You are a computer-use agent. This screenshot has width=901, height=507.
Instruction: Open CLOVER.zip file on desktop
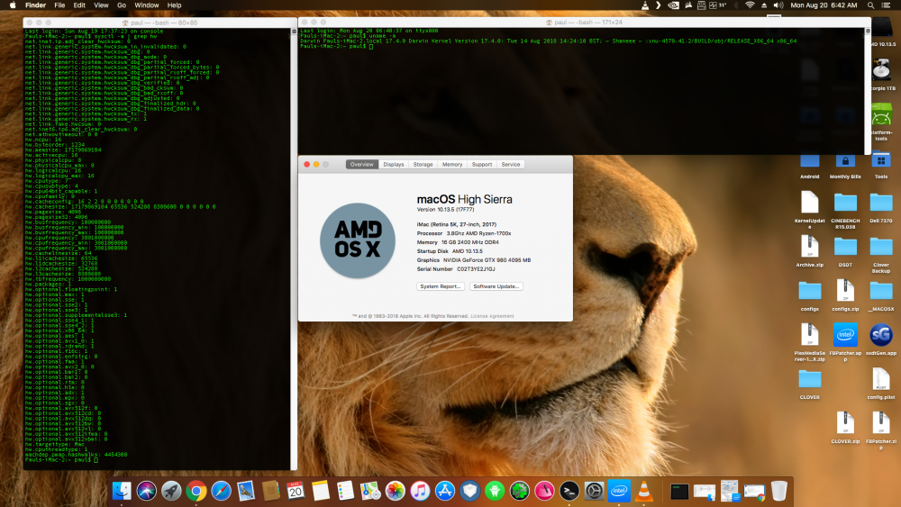(845, 424)
